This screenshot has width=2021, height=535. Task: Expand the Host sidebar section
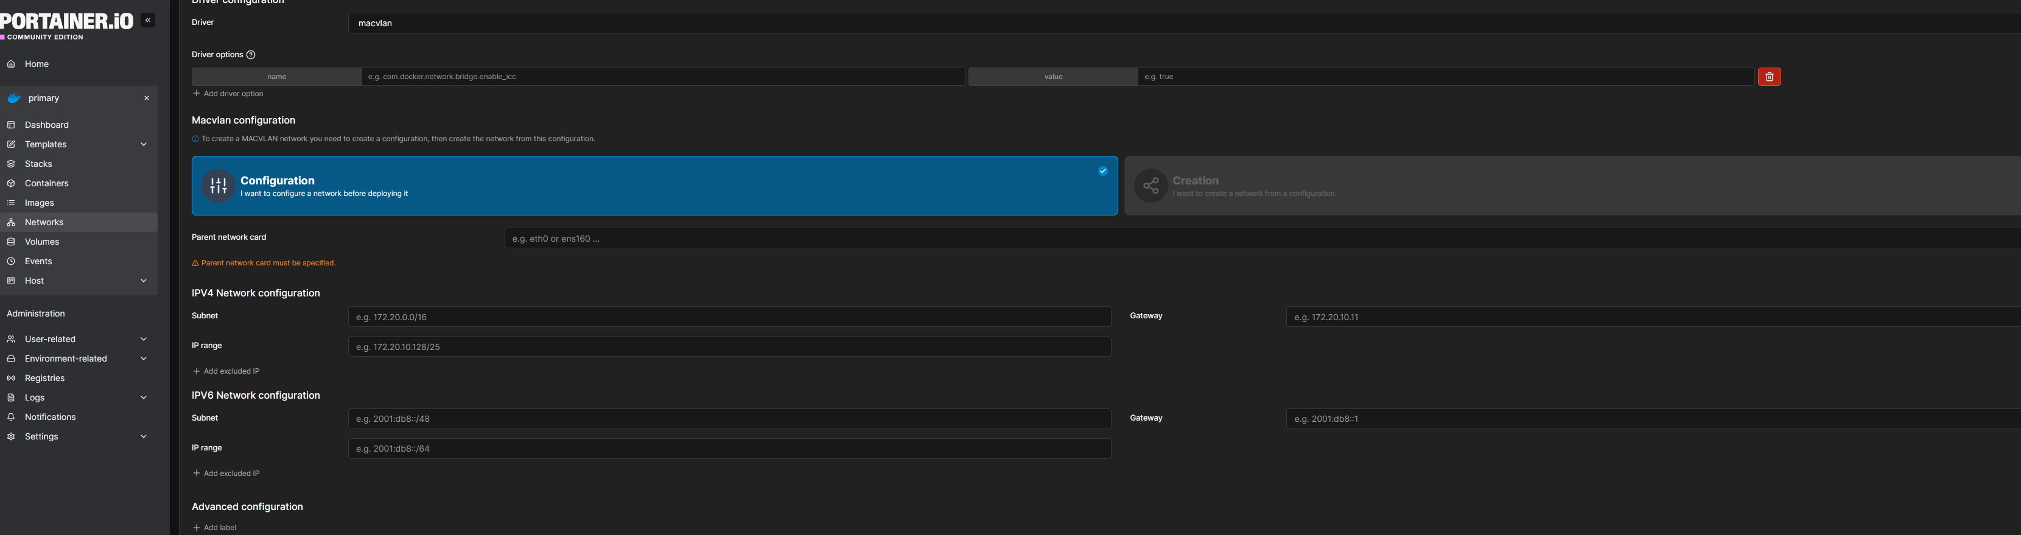point(144,281)
